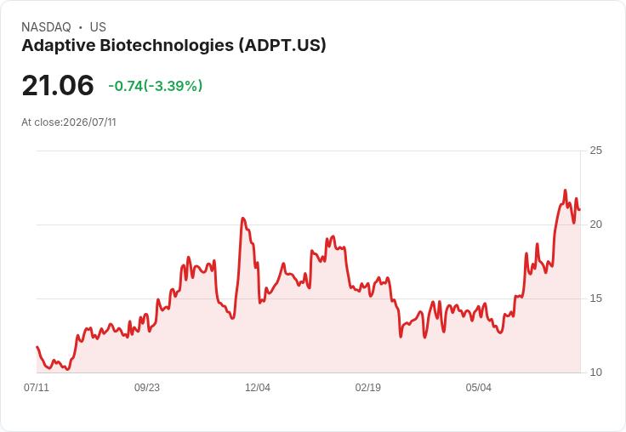Click the At close:2026/07/11 timestamp
Viewport: 626px width, 432px height.
click(69, 122)
